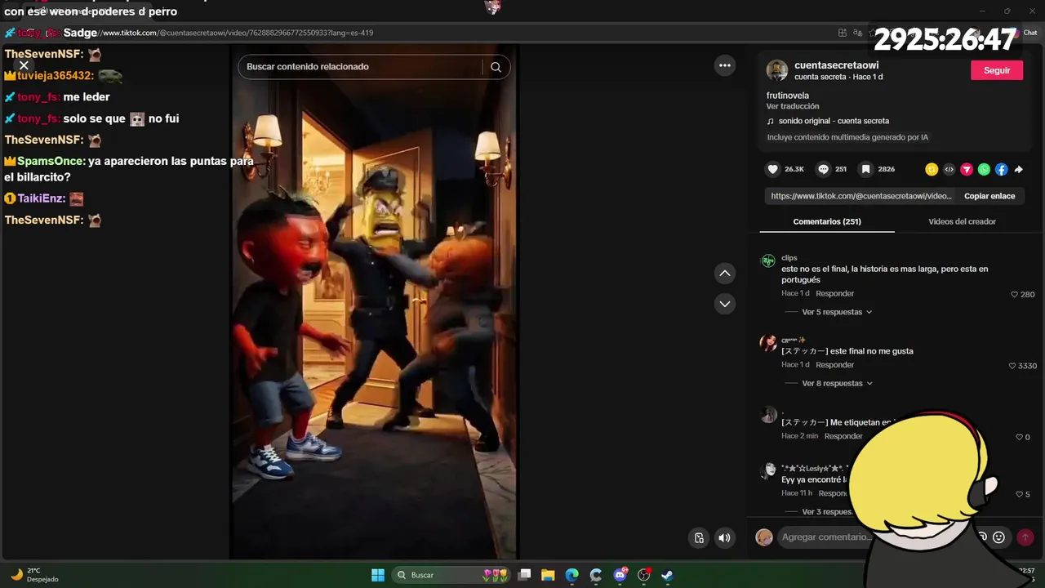
Task: Switch to Videos del creador tab
Action: pyautogui.click(x=962, y=221)
